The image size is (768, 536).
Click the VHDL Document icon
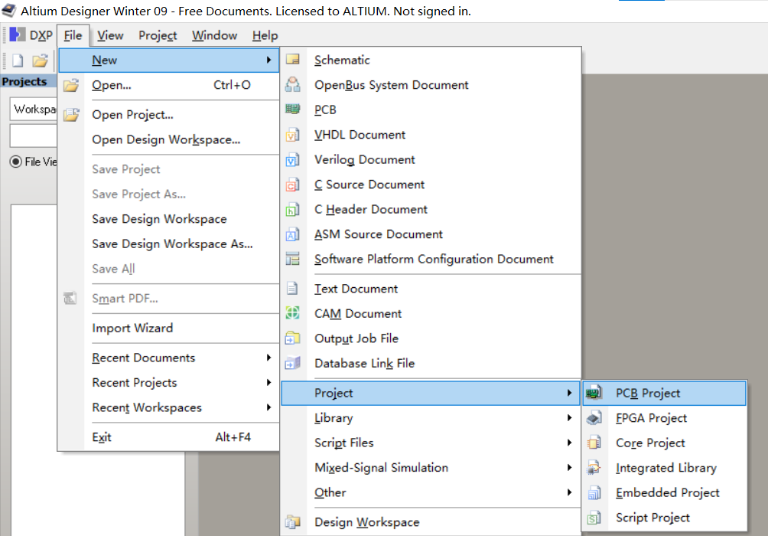click(x=293, y=134)
